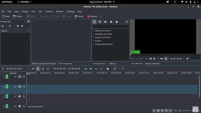The height and width of the screenshot is (113, 201).
Task: Select the razor scissors tool
Action: coord(43,69)
